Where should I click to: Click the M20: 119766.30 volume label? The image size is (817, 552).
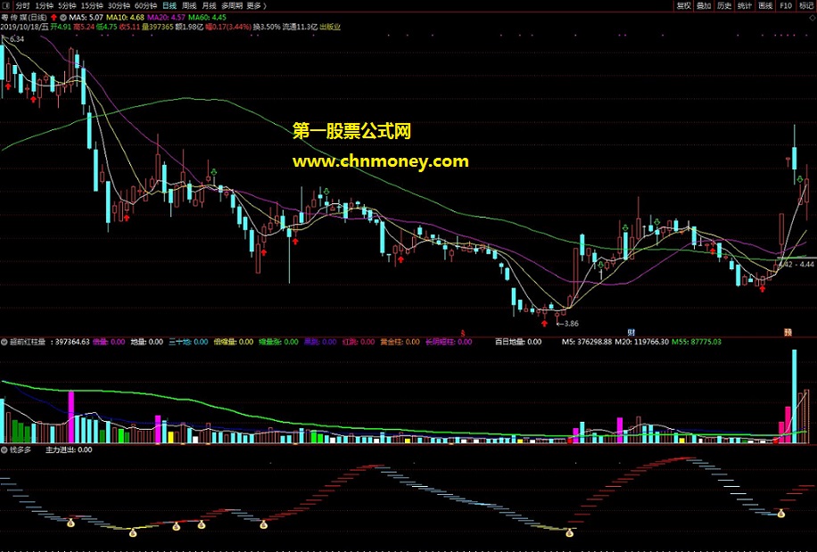tap(642, 342)
